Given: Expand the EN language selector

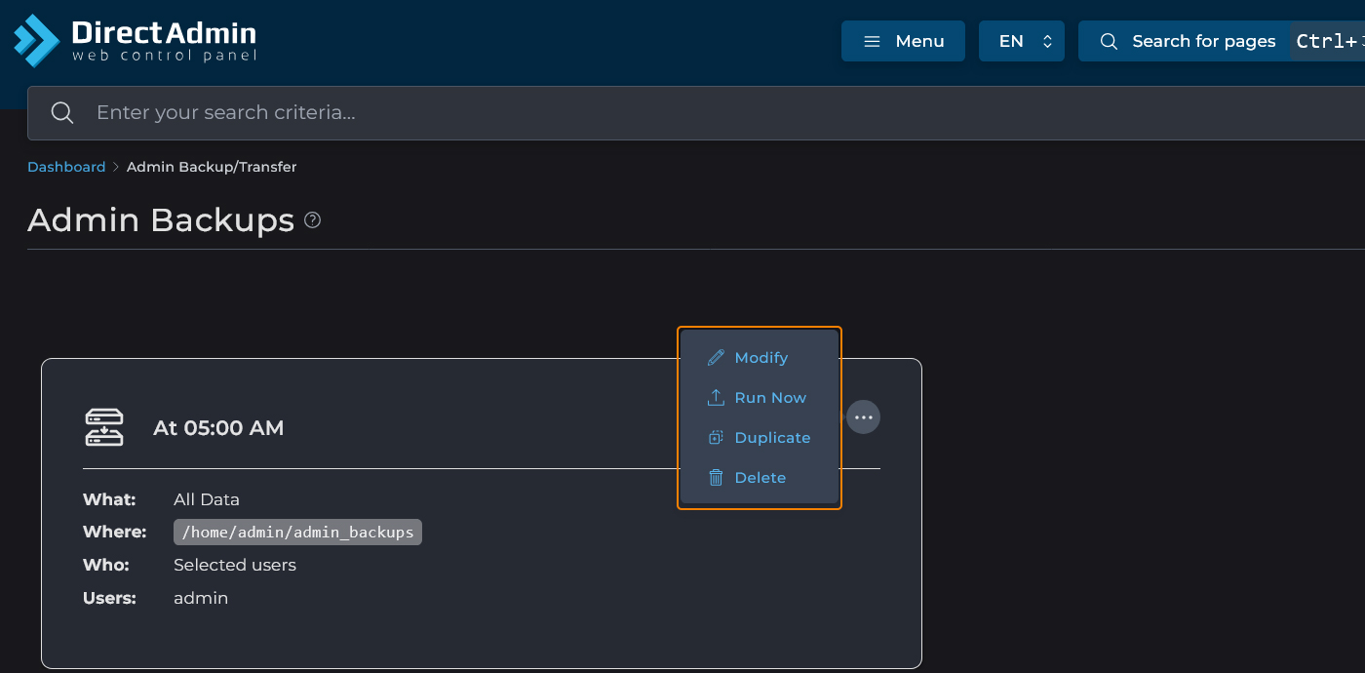Looking at the screenshot, I should [1021, 41].
